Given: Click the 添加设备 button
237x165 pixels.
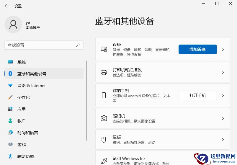Looking at the screenshot, I should pyautogui.click(x=197, y=49).
